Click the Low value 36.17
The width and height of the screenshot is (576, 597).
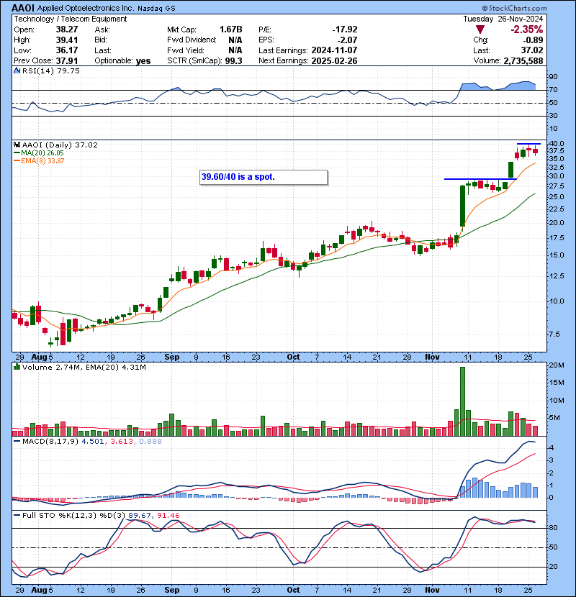(x=67, y=50)
